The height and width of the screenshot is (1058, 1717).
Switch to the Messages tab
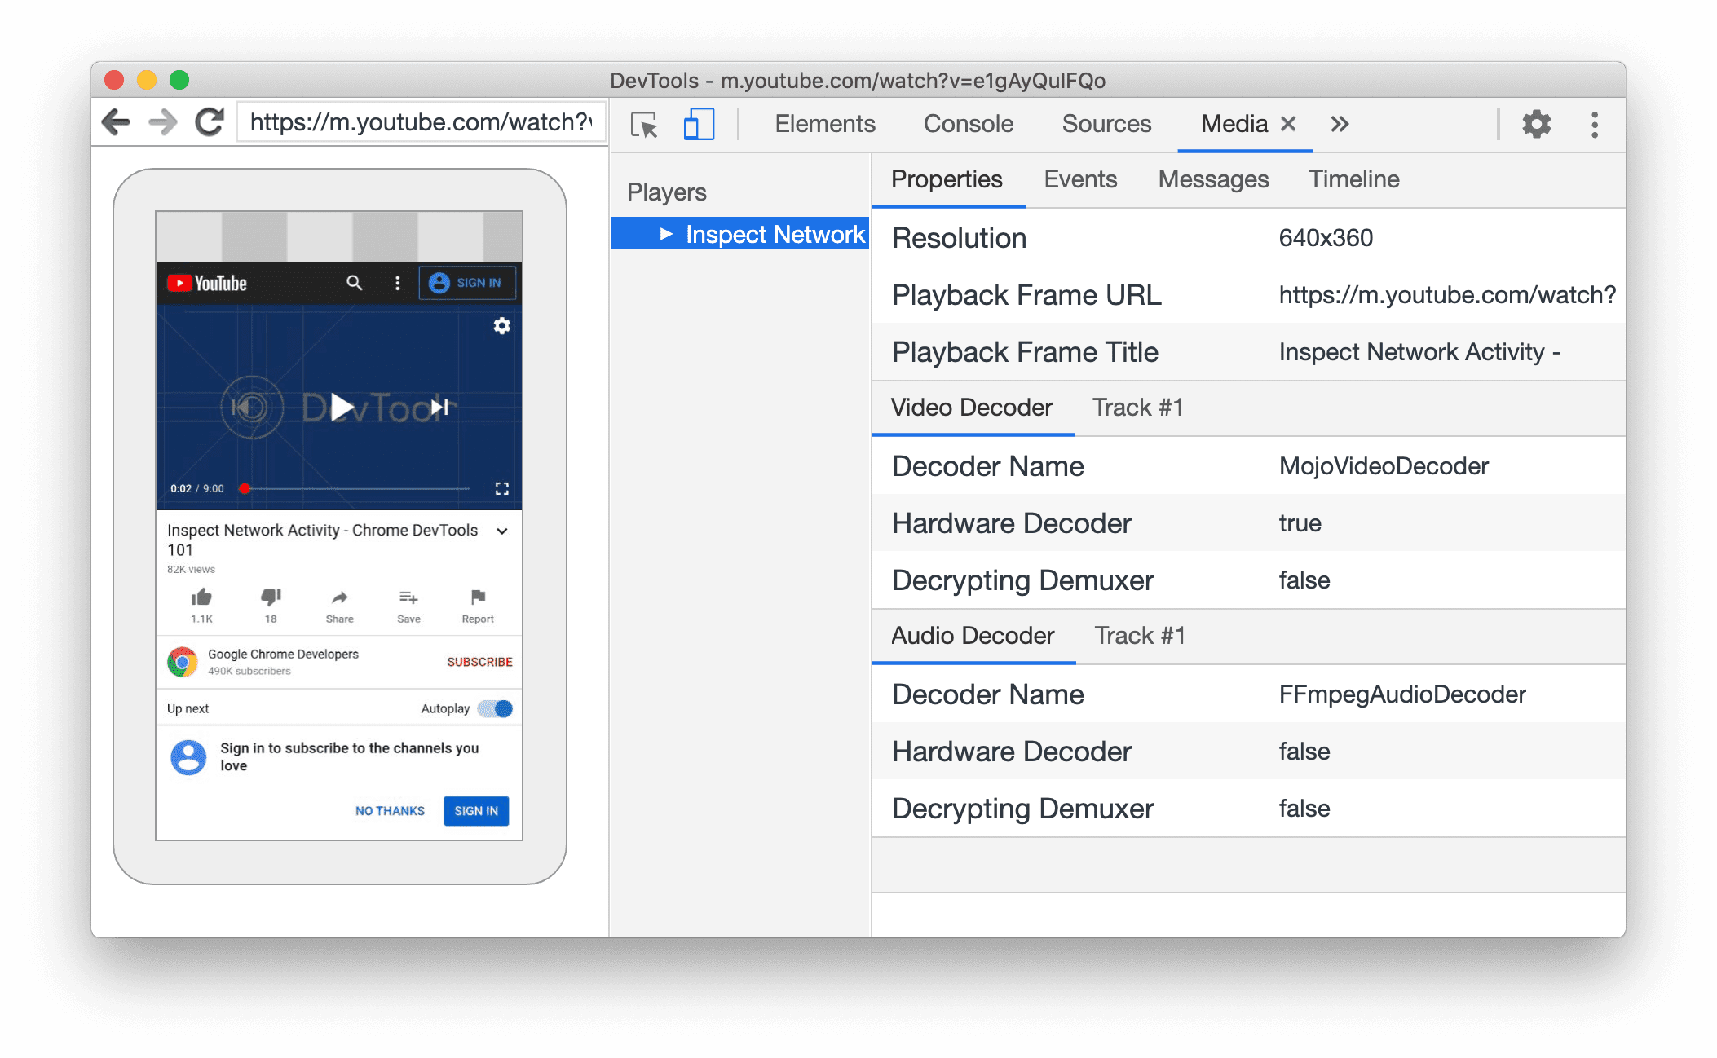tap(1213, 179)
